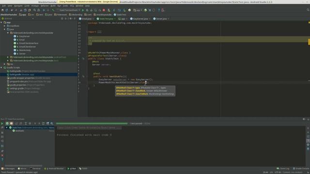Switch to the Email.java editor tab

coord(86,19)
